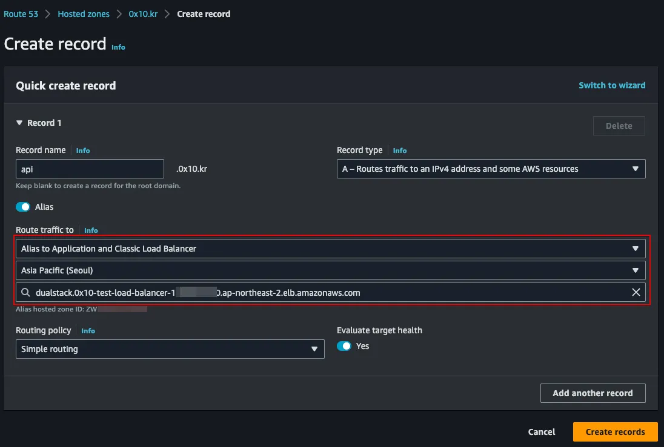Click the search magnifier icon
The width and height of the screenshot is (664, 447).
[25, 293]
